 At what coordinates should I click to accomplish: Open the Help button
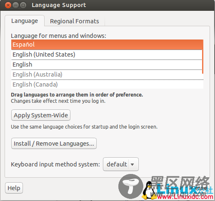pos(14,188)
